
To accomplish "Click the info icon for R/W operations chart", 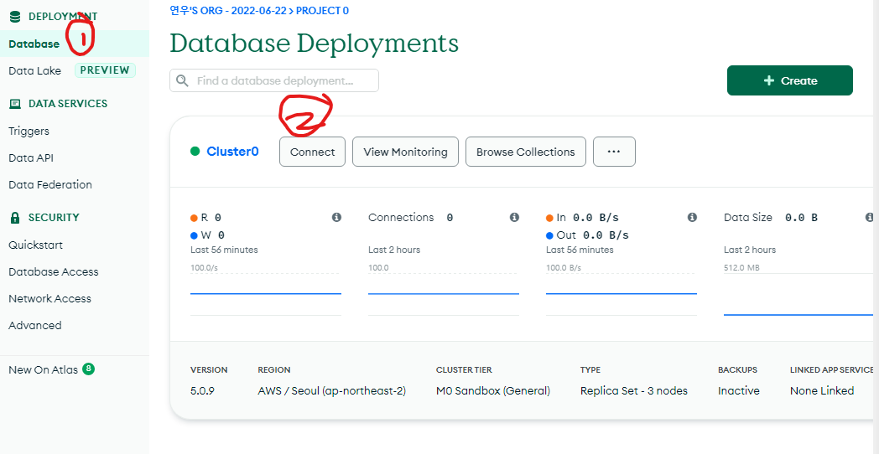I will [336, 217].
